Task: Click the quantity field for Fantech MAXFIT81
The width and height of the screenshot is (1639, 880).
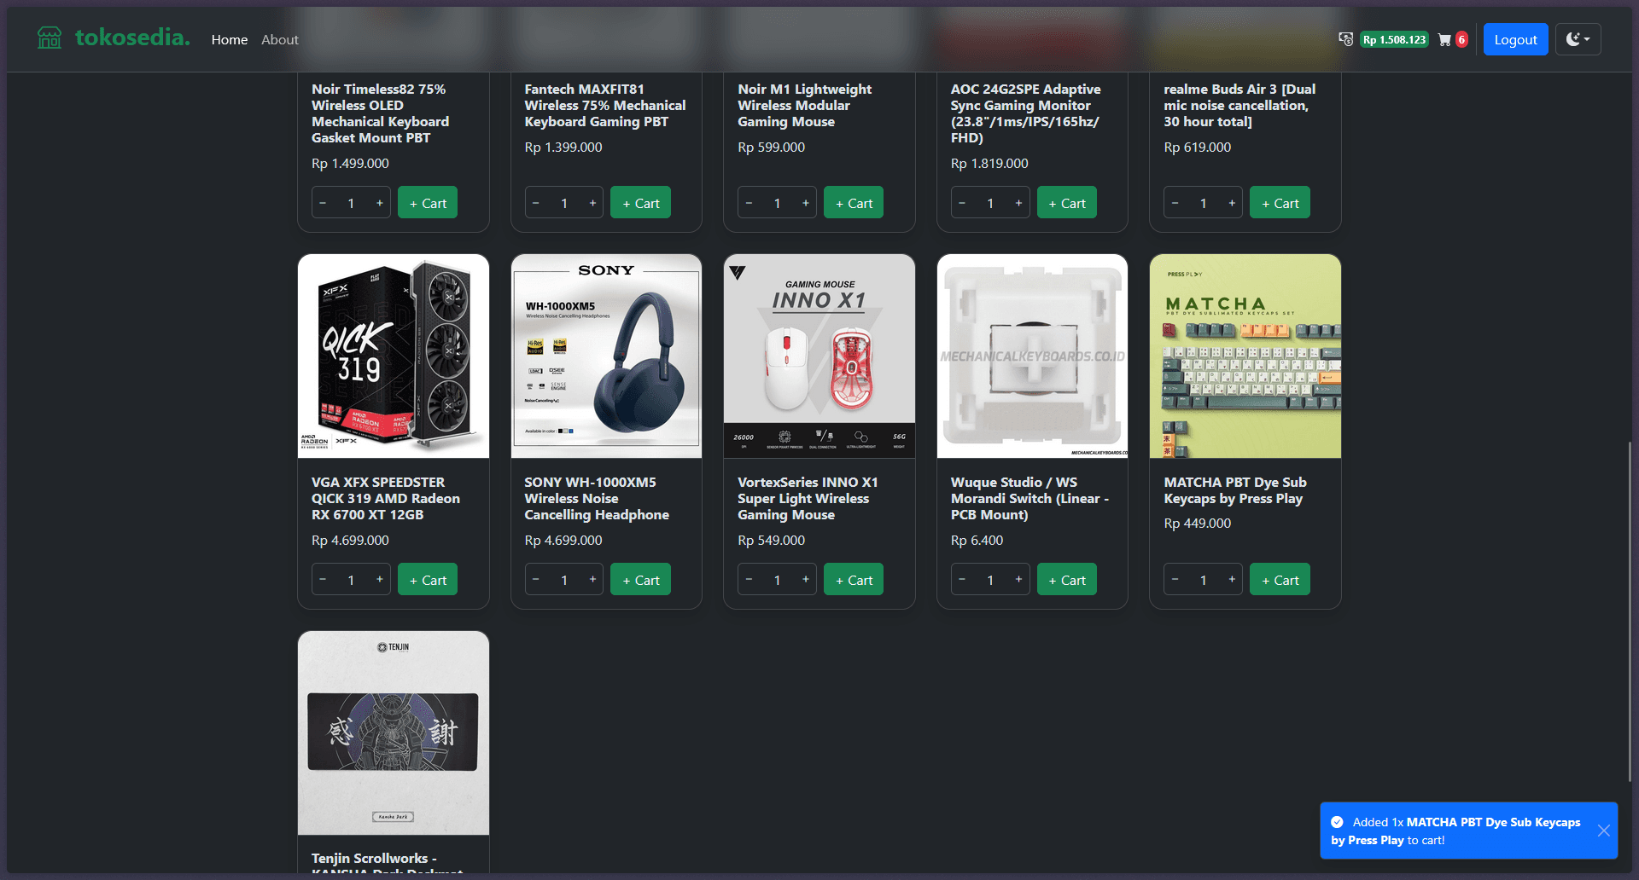Action: pos(564,203)
